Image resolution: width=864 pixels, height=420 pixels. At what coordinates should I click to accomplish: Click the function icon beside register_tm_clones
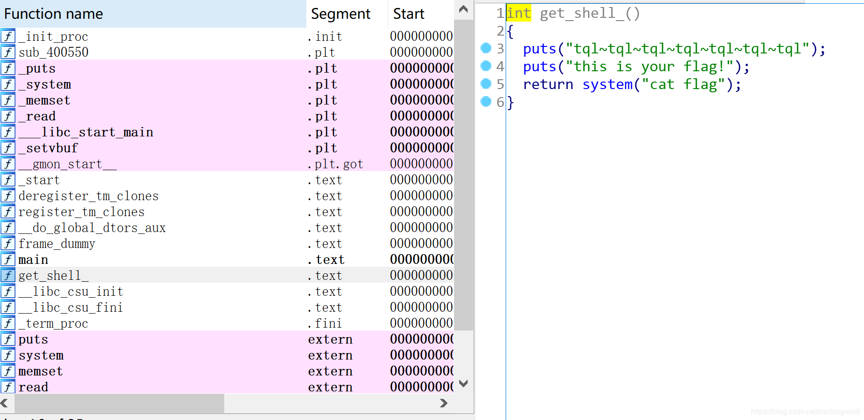click(8, 211)
